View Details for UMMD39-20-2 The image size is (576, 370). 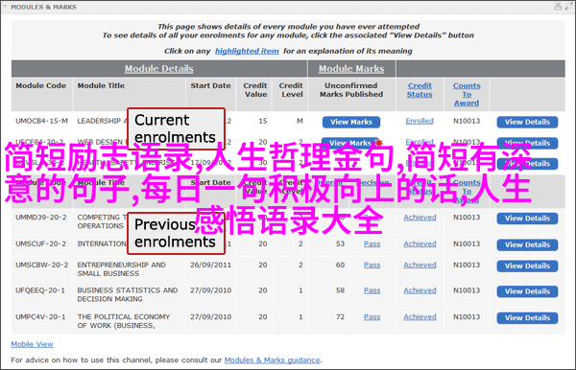tap(527, 219)
